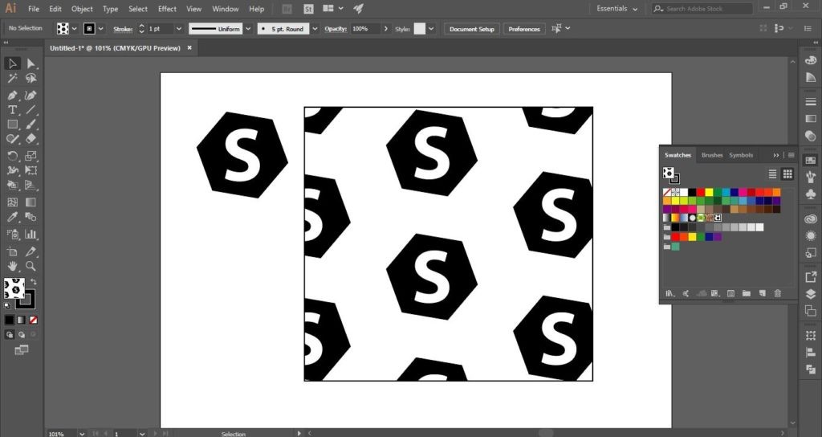Select the Width warp tool
Image resolution: width=822 pixels, height=437 pixels.
tap(12, 170)
